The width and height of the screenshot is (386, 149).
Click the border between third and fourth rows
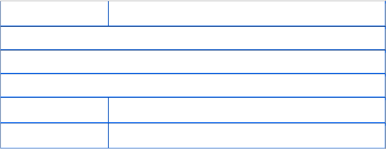point(193,73)
